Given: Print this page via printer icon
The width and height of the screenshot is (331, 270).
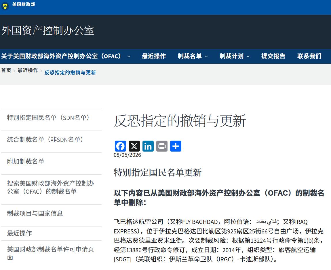Looking at the screenshot, I should pyautogui.click(x=162, y=146).
